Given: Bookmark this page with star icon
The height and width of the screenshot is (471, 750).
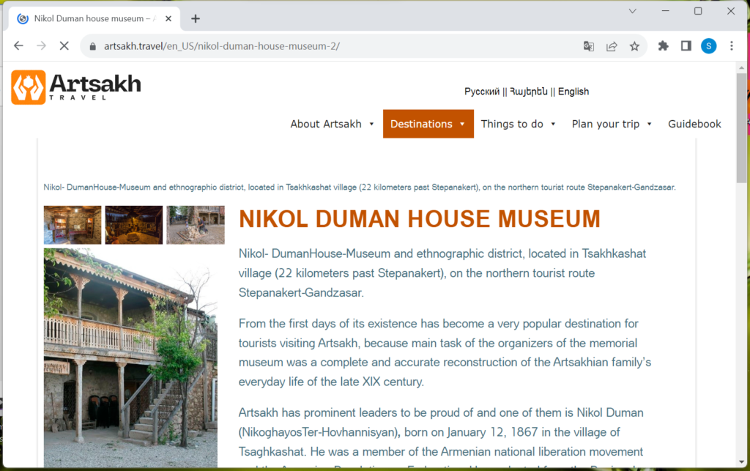Looking at the screenshot, I should (x=634, y=46).
